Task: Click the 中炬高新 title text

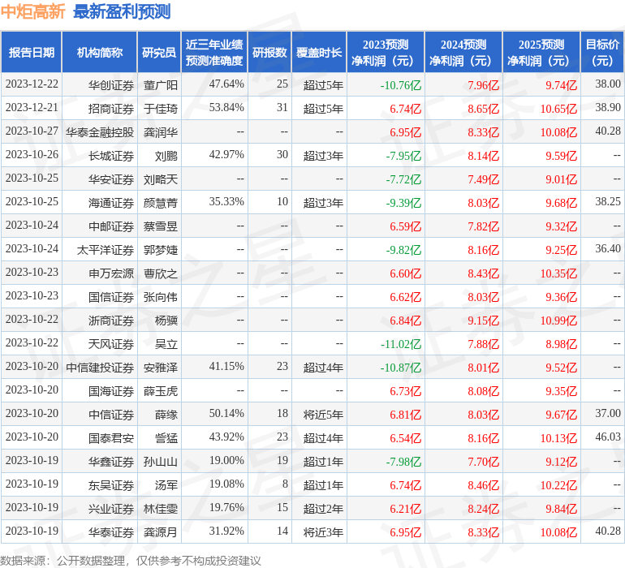Action: click(x=32, y=11)
